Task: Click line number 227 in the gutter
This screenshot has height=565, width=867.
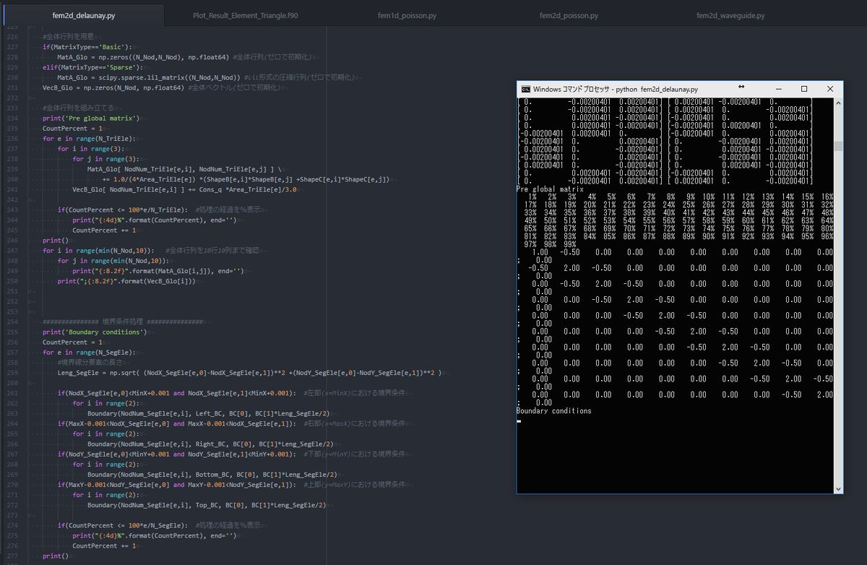Action: 12,46
